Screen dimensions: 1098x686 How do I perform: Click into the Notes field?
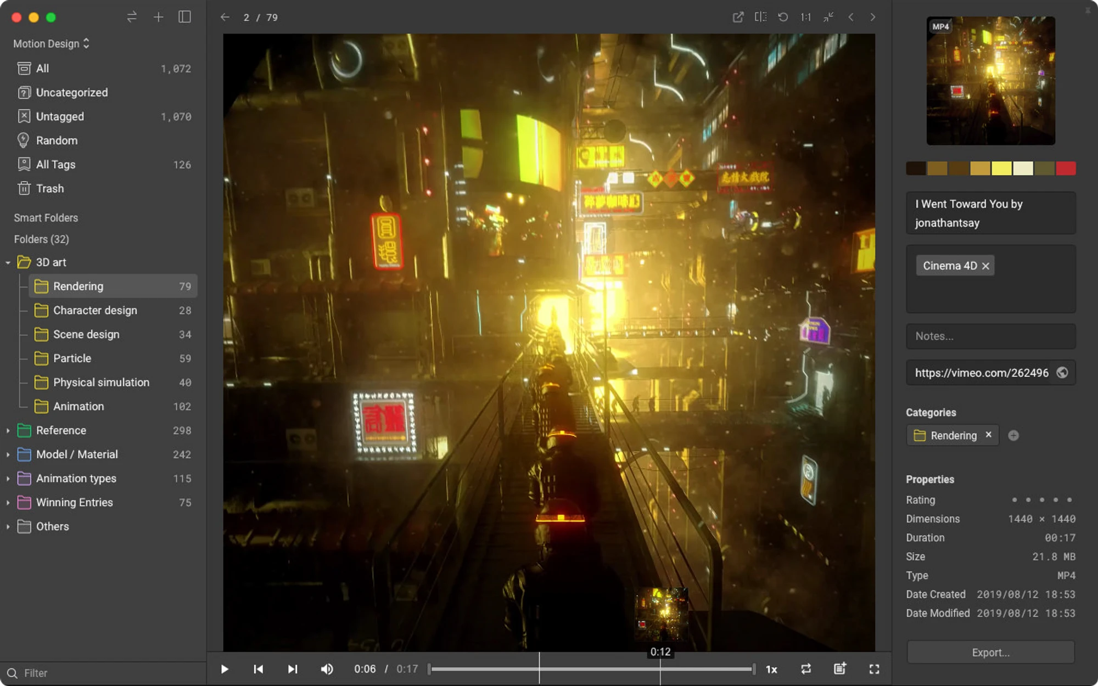coord(990,336)
